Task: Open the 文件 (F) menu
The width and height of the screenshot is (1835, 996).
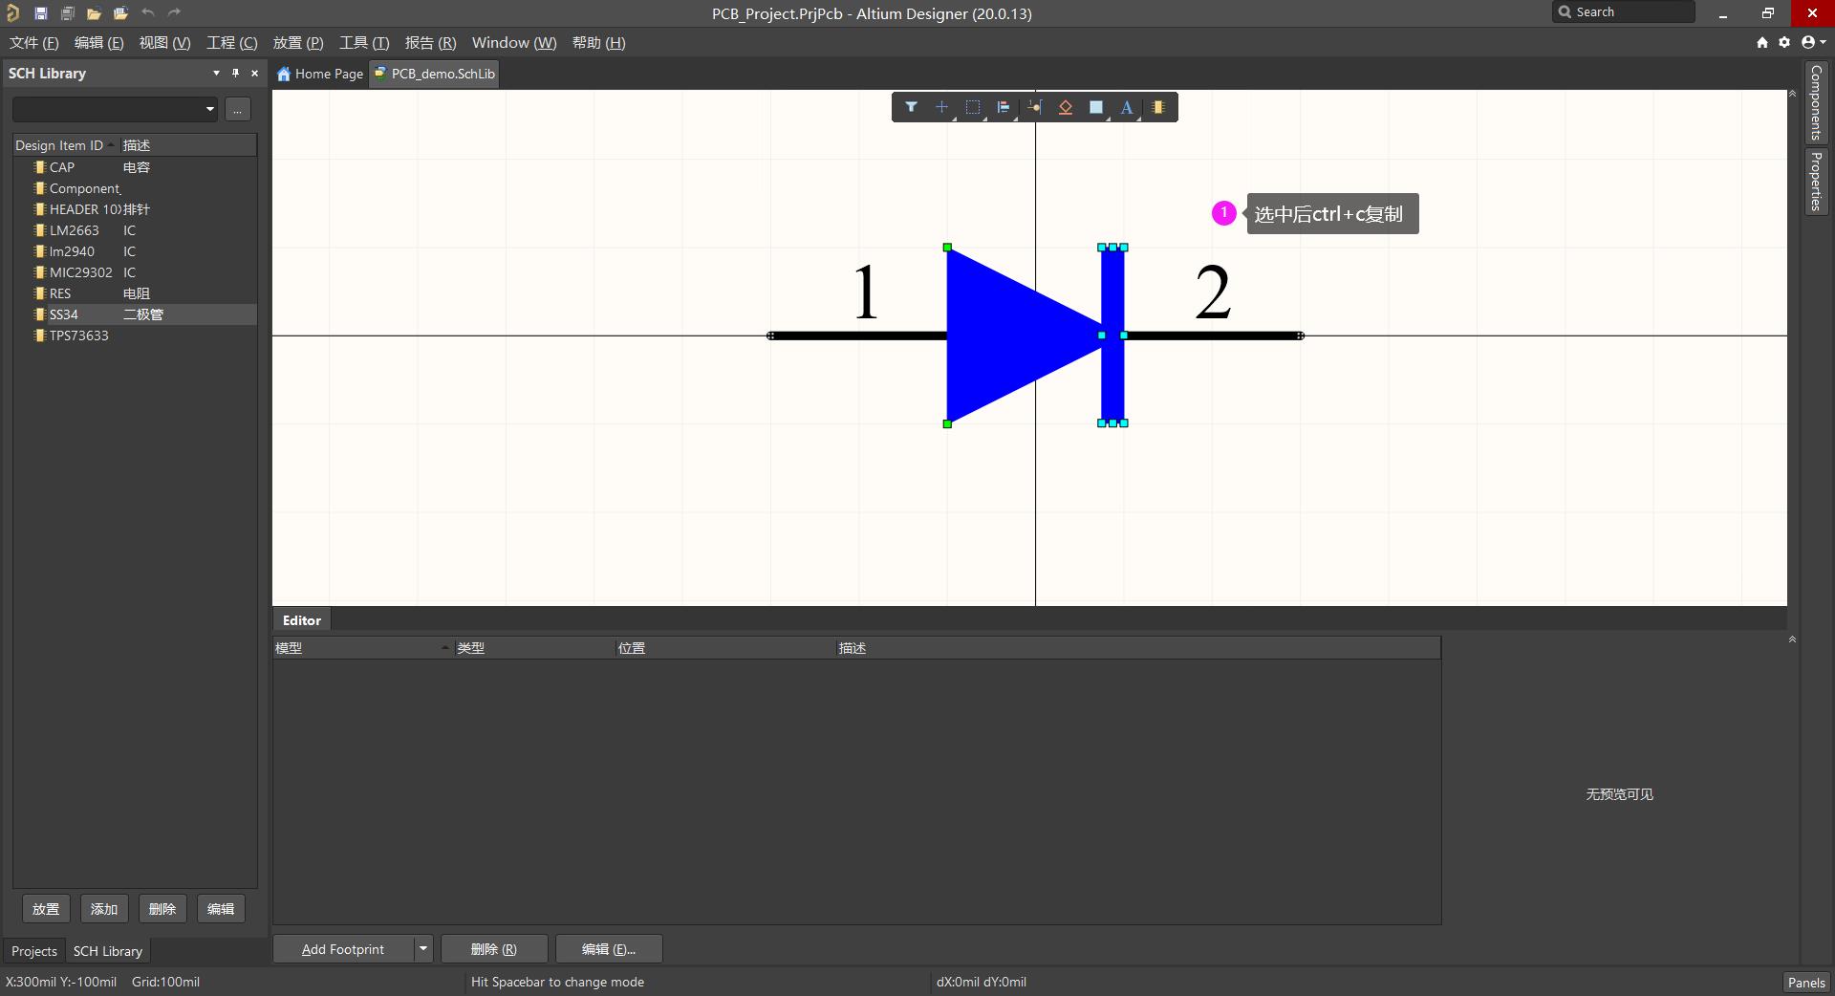Action: click(33, 43)
